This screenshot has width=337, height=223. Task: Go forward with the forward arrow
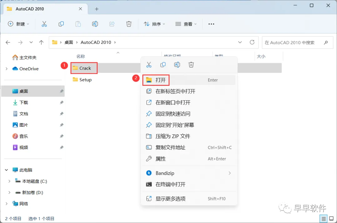pyautogui.click(x=20, y=42)
